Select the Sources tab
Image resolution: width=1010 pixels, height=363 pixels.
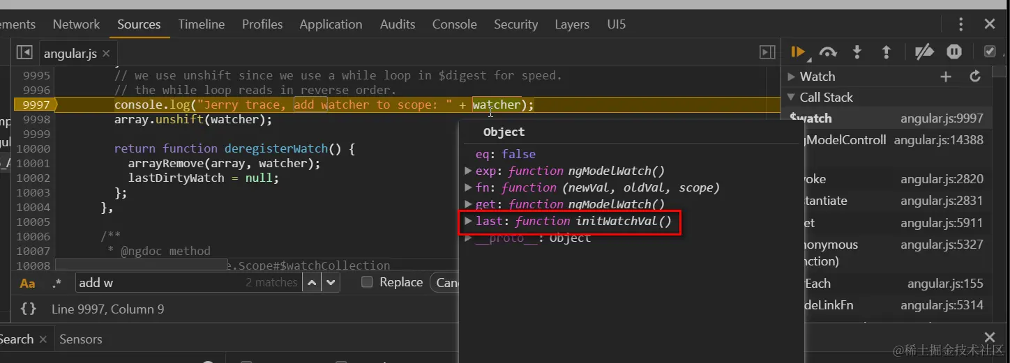(x=139, y=24)
